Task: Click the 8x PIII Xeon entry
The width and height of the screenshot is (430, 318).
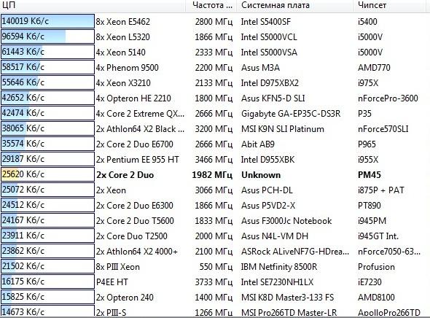Action: click(x=117, y=267)
